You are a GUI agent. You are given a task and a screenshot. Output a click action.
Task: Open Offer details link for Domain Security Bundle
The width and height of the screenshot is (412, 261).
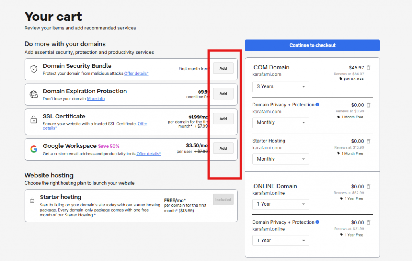click(x=136, y=73)
